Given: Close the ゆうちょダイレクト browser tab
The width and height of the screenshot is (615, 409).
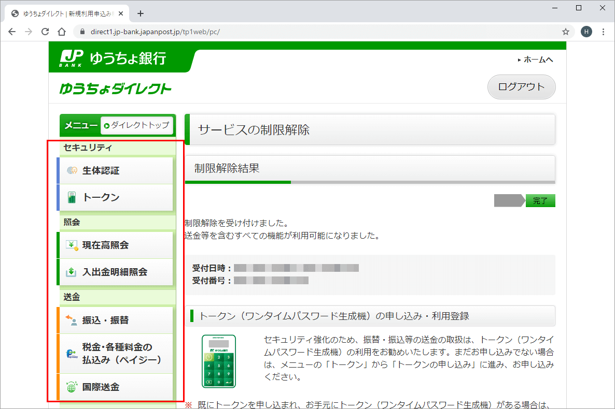Looking at the screenshot, I should click(121, 13).
